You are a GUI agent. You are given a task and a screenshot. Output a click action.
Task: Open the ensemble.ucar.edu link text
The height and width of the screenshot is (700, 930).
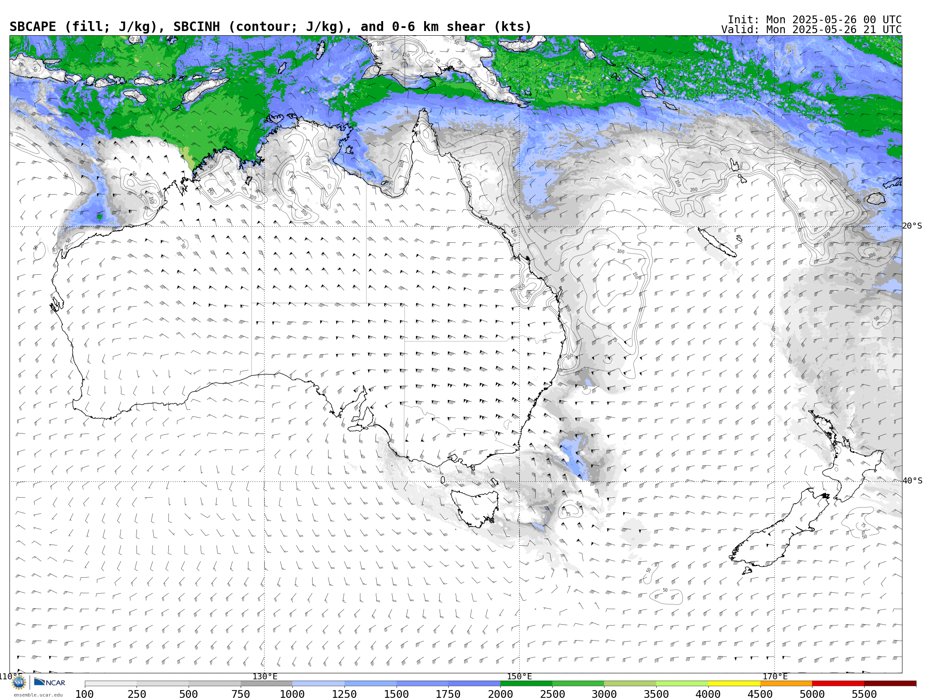coord(38,695)
